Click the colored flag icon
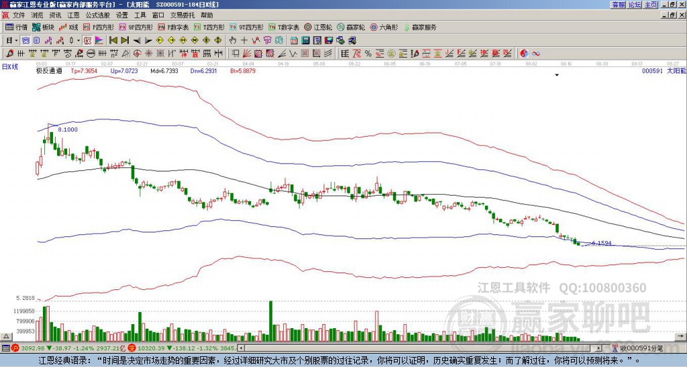The image size is (687, 367). pos(99,41)
